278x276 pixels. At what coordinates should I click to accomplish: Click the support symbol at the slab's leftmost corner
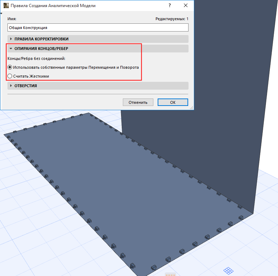pos(9,137)
